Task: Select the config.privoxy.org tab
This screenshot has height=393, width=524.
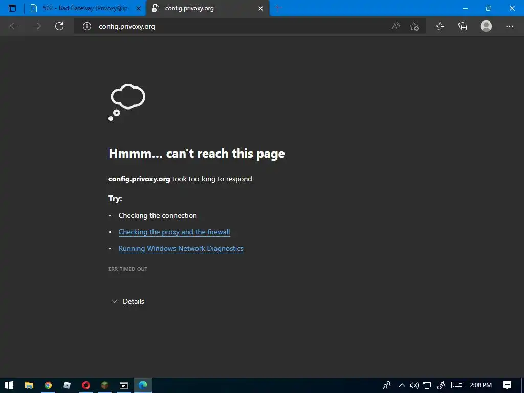Action: click(207, 8)
